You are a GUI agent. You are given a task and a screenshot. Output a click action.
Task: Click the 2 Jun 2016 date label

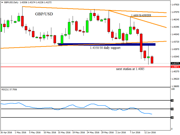121,132
